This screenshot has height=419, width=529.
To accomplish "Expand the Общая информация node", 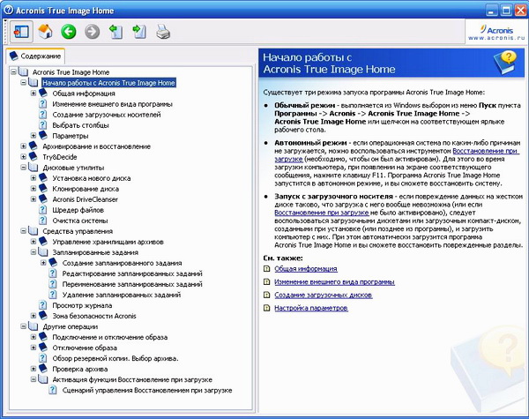I will pyautogui.click(x=34, y=94).
